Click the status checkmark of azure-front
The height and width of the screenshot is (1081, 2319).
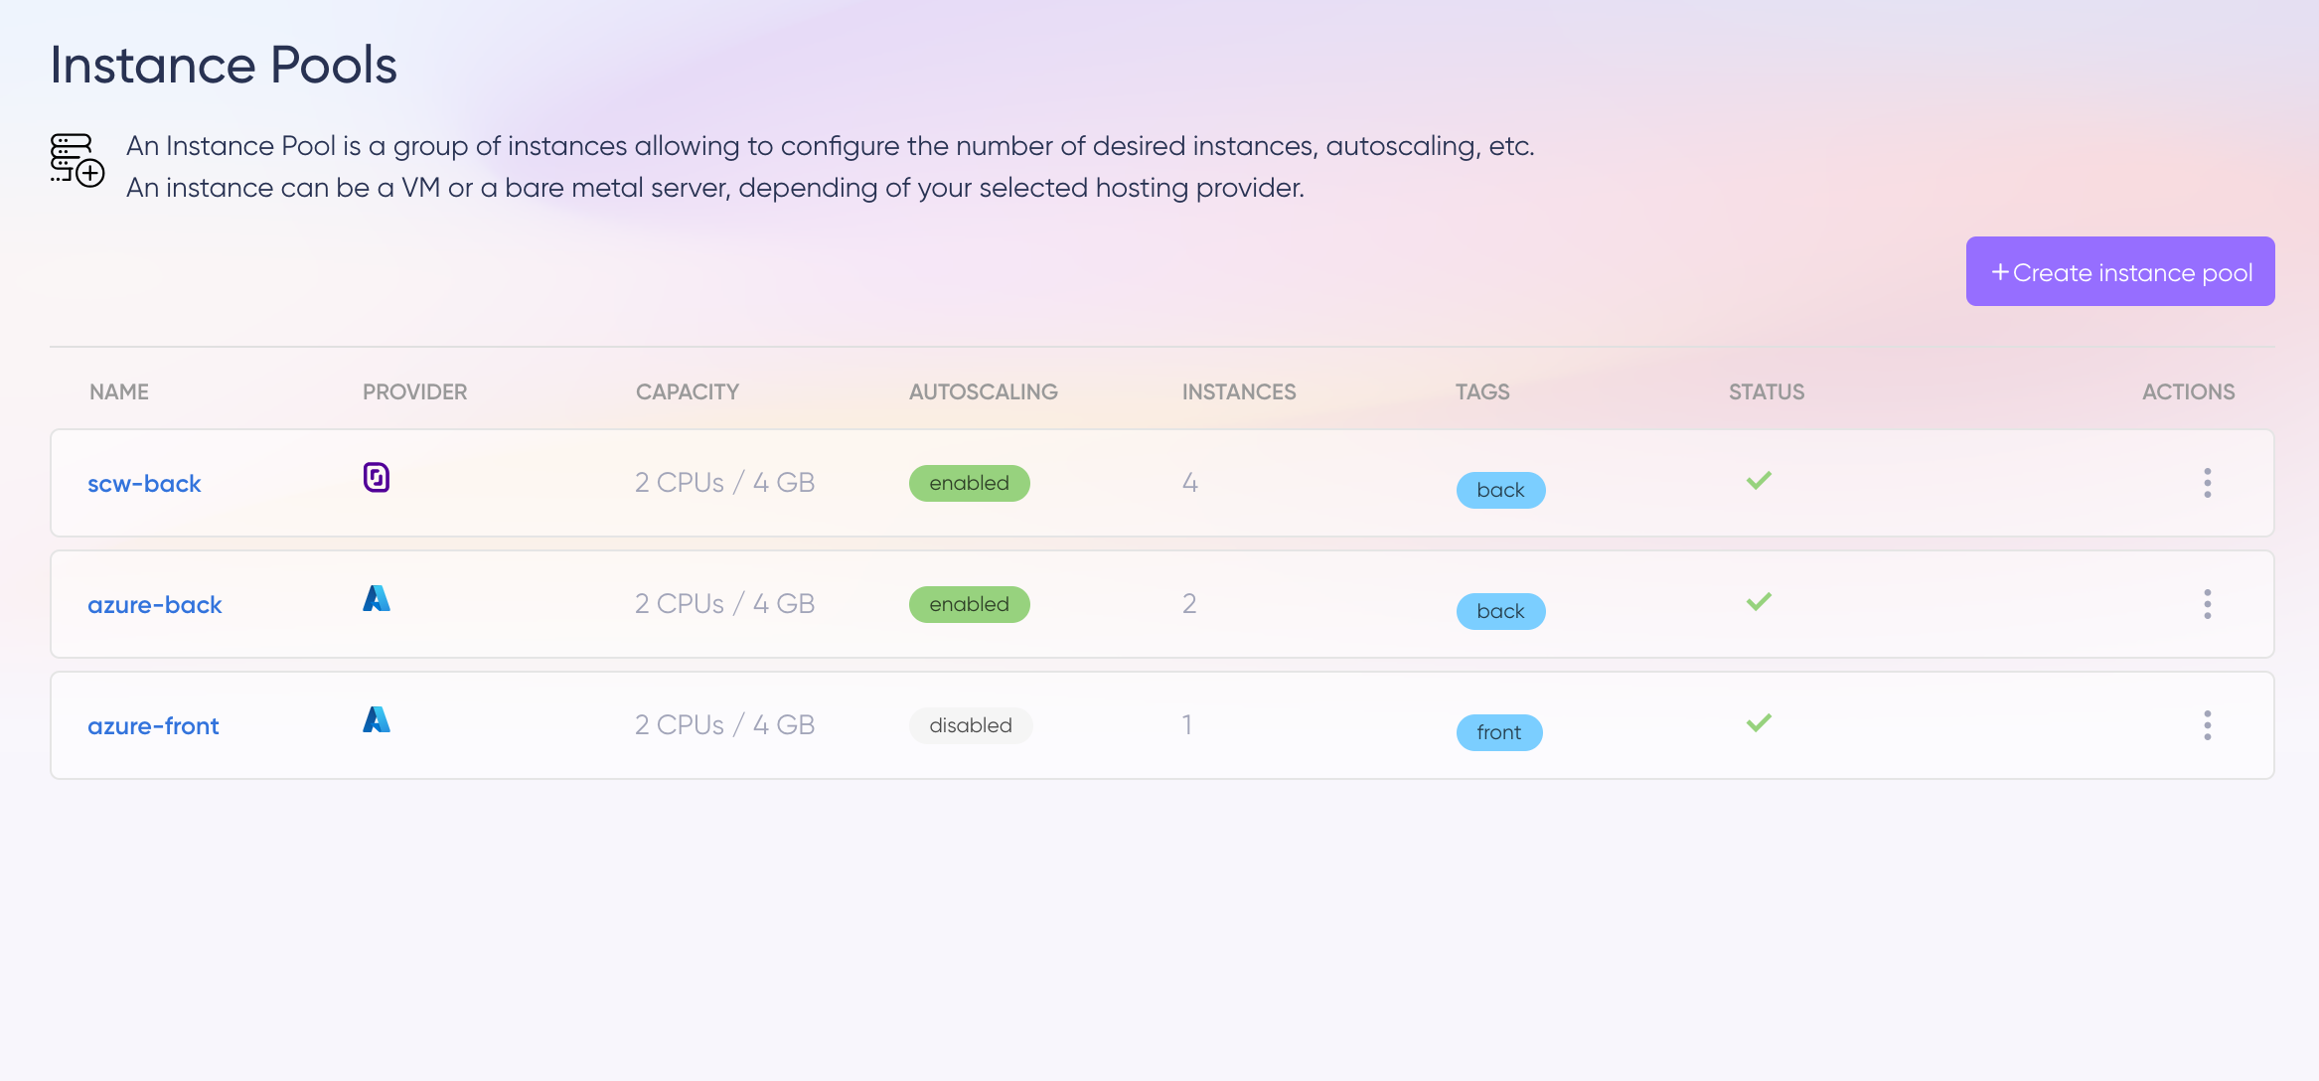pos(1760,723)
